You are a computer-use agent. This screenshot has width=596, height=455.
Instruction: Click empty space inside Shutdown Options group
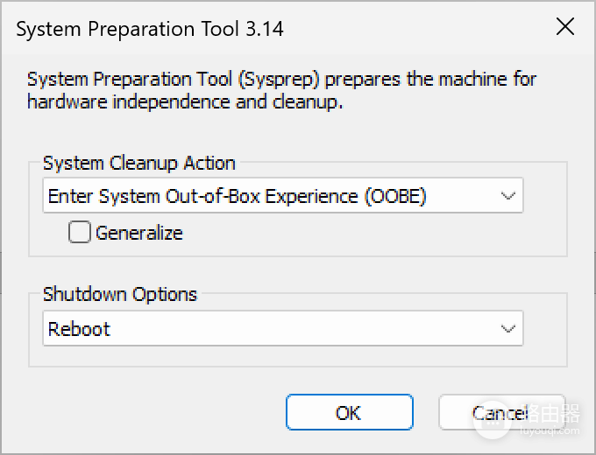298,356
